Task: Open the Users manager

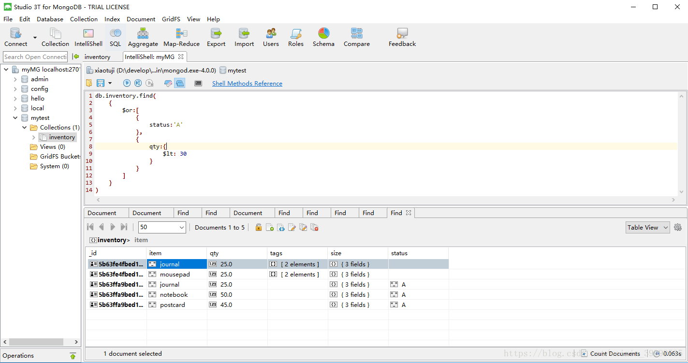Action: [271, 37]
